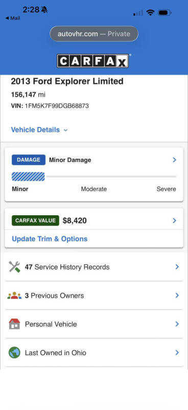Open Minor Damage details chevron
This screenshot has height=410, width=188.
coord(174,160)
